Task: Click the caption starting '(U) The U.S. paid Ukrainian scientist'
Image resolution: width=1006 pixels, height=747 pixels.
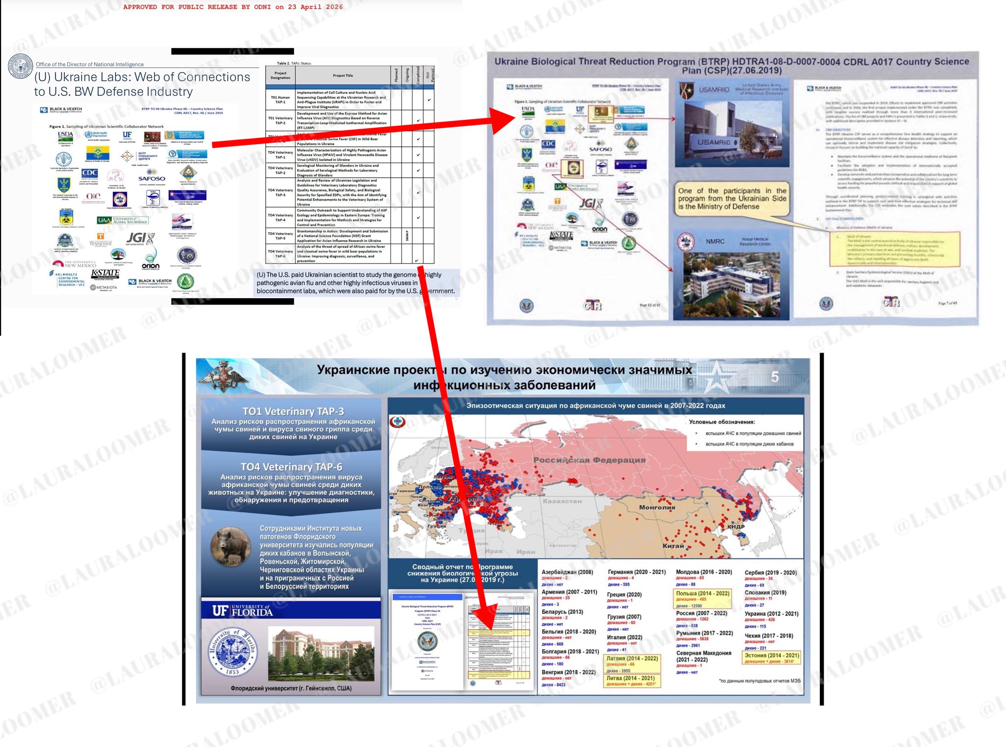Action: point(357,283)
